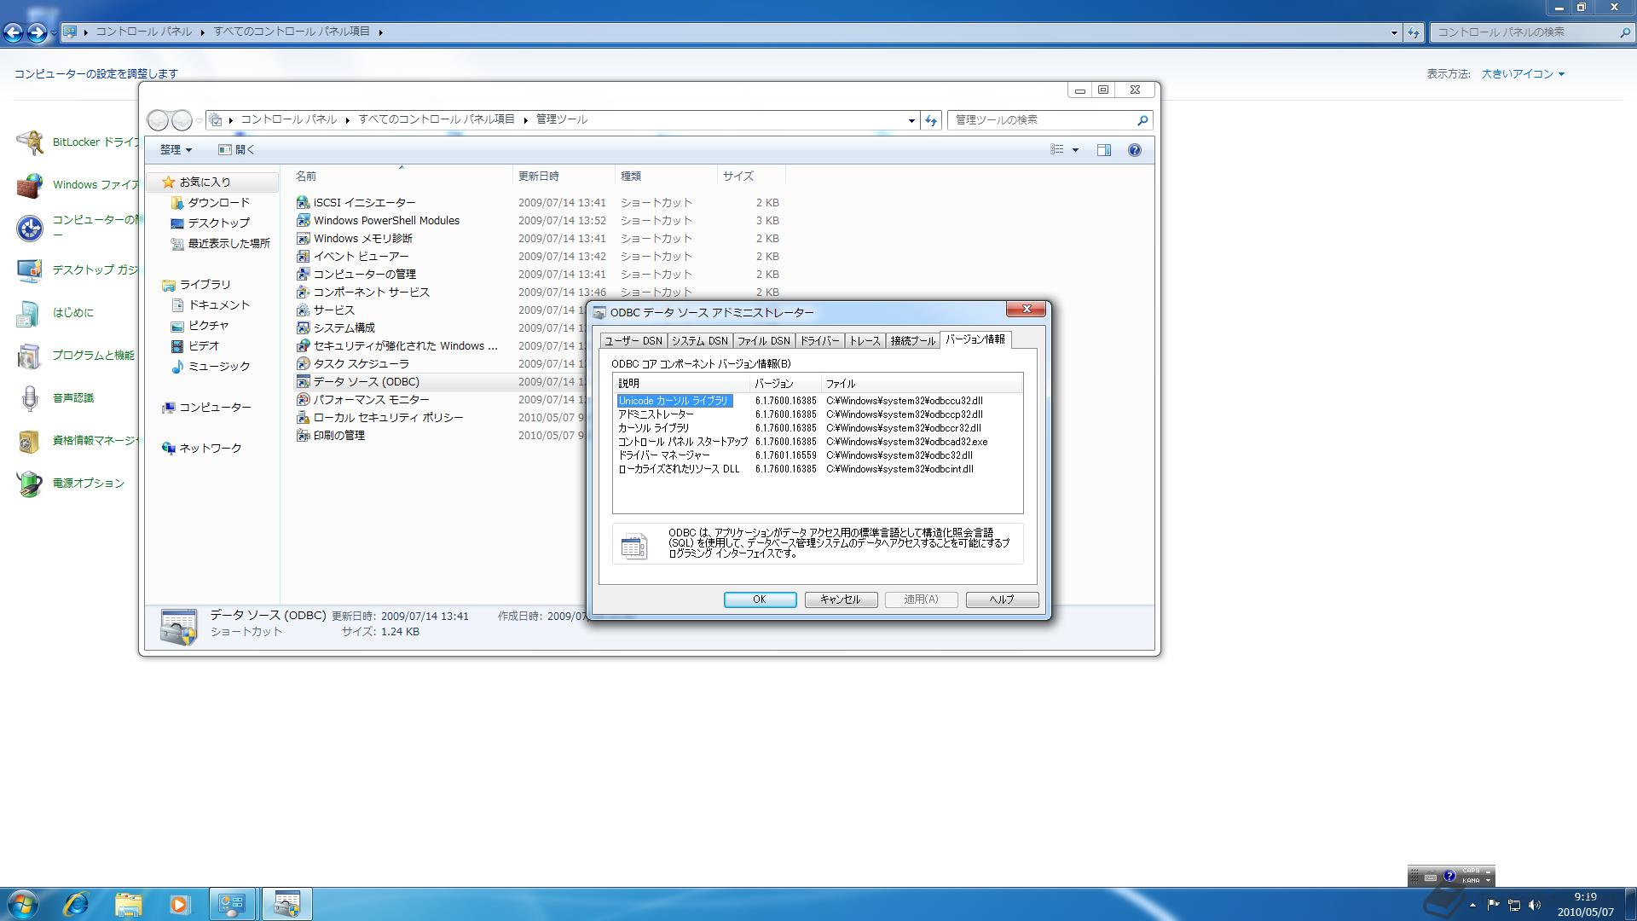
Task: Select the コンポーネント サービス icon
Action: click(x=303, y=293)
